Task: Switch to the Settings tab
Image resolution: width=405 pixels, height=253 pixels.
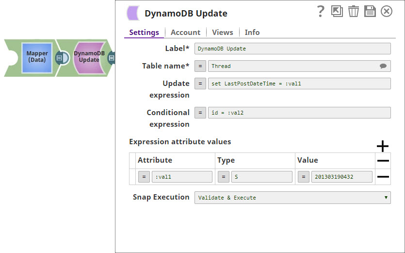Action: [x=144, y=33]
